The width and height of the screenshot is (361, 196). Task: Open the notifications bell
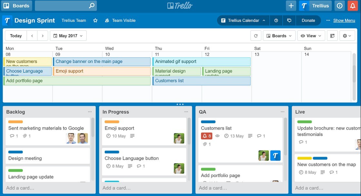[353, 6]
